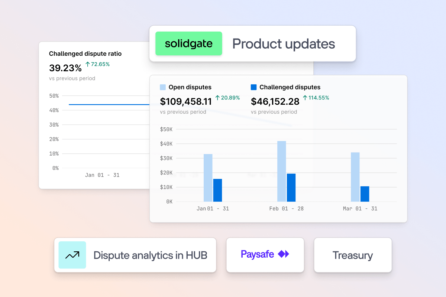Select the tallest February bar in the chart
446x297 pixels.
coord(281,171)
